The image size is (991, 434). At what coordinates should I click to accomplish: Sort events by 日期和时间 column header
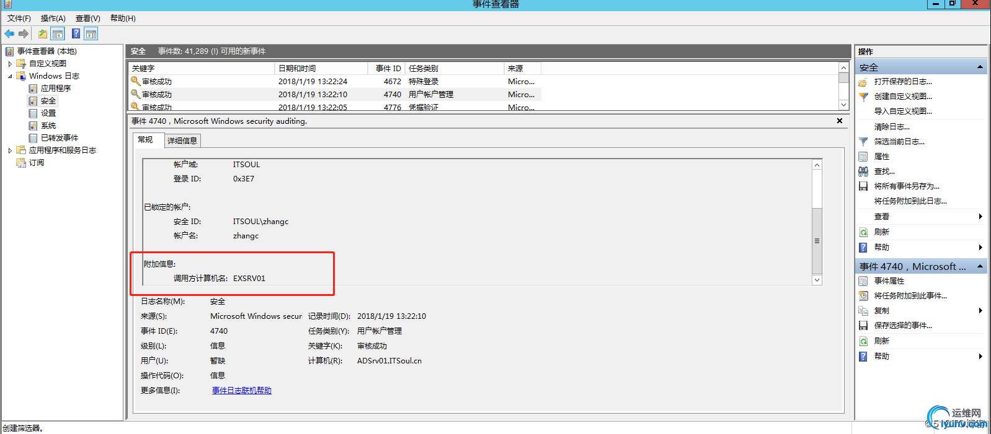[x=321, y=68]
